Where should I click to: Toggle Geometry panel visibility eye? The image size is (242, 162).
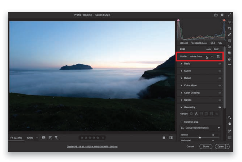pyautogui.click(x=220, y=107)
